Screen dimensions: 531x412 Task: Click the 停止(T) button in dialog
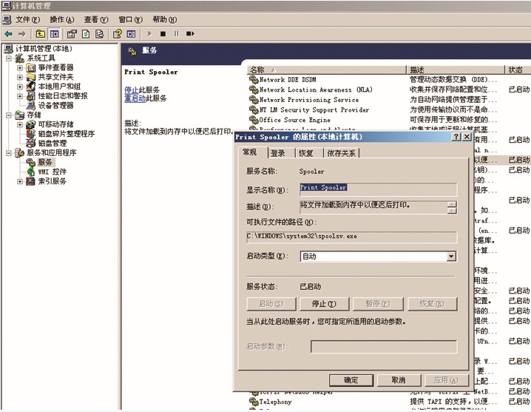324,304
